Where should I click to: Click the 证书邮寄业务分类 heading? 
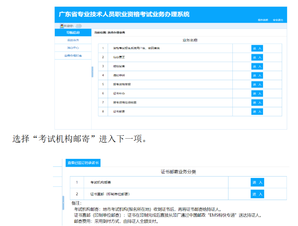[x=178, y=172]
